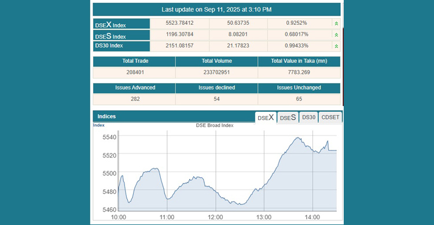Viewport: 434px width, 225px height.
Task: Click the issues advanced count 282
Action: click(135, 99)
